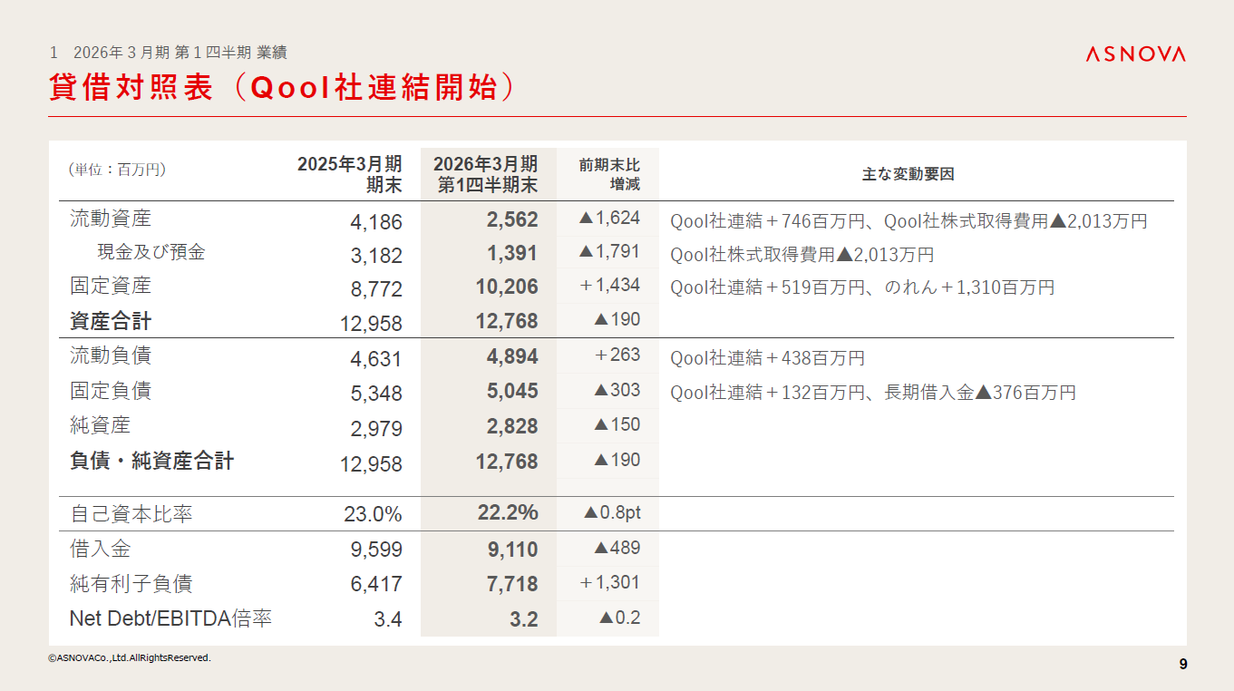1234x691 pixels.
Task: Select the 2025年3月期 期末 column header
Action: click(x=349, y=174)
